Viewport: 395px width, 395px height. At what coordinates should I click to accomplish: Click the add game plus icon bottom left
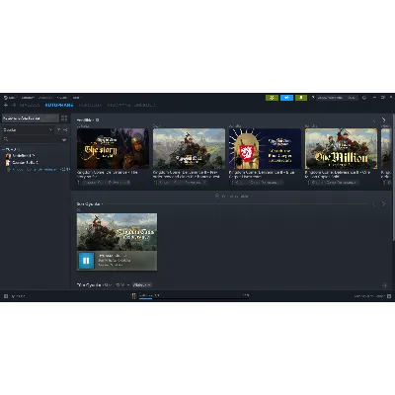click(6, 296)
